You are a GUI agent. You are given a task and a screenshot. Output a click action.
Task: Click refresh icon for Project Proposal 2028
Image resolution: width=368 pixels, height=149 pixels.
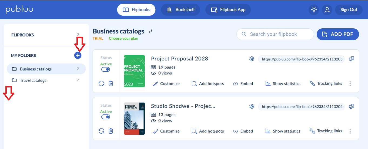click(x=101, y=83)
